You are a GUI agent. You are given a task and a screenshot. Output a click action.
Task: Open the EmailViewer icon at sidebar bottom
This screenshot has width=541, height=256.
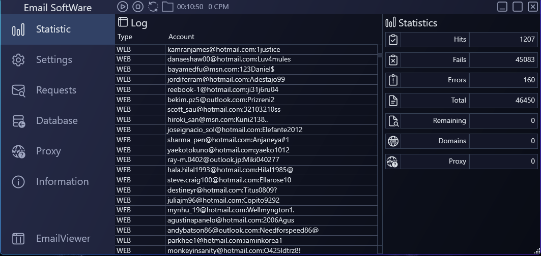(18, 238)
